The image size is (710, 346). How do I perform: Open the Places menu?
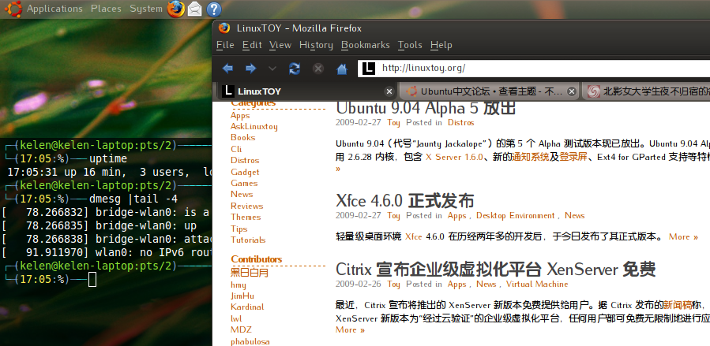(x=106, y=9)
